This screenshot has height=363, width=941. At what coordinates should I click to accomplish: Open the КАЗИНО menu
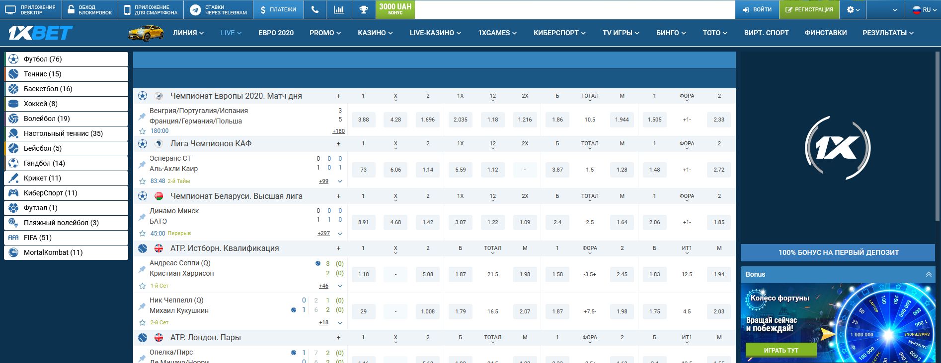pos(375,33)
